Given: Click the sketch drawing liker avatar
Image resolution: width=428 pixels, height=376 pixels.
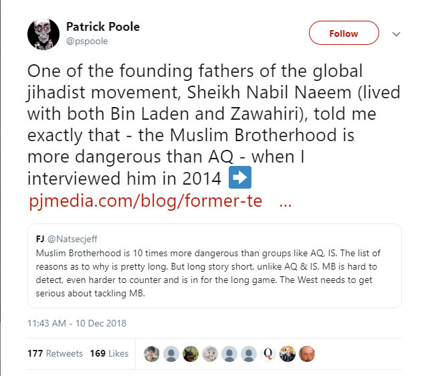Looking at the screenshot, I should click(x=211, y=353).
